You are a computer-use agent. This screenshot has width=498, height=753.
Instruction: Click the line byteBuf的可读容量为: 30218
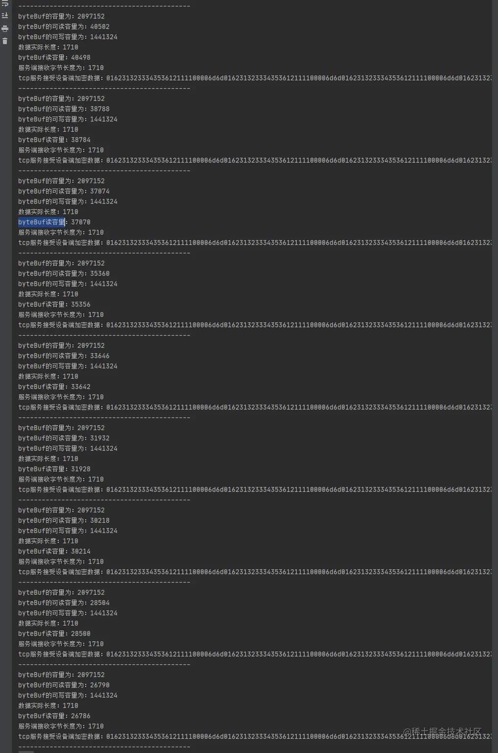pyautogui.click(x=64, y=520)
